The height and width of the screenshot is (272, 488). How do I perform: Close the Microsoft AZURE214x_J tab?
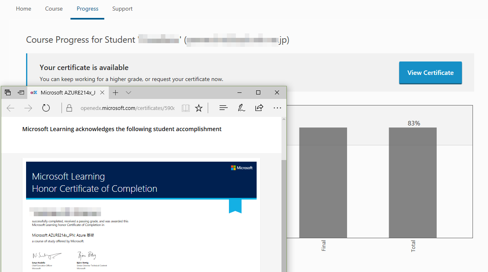coord(102,92)
